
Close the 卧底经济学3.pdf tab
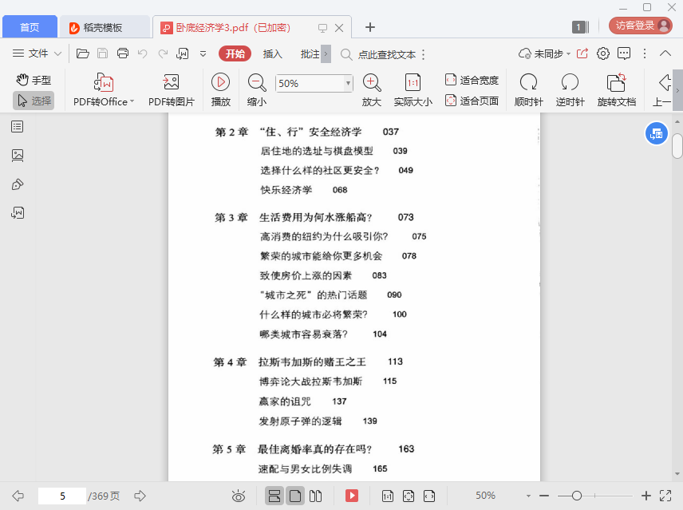click(339, 28)
